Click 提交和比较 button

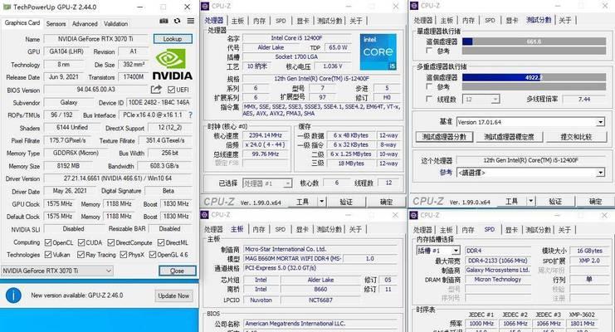point(576,137)
